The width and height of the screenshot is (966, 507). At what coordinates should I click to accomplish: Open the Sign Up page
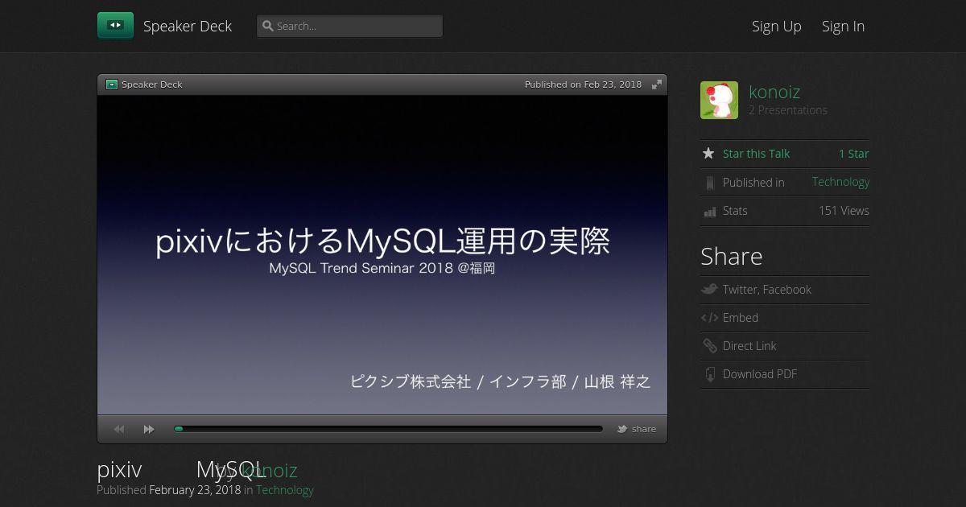(777, 26)
